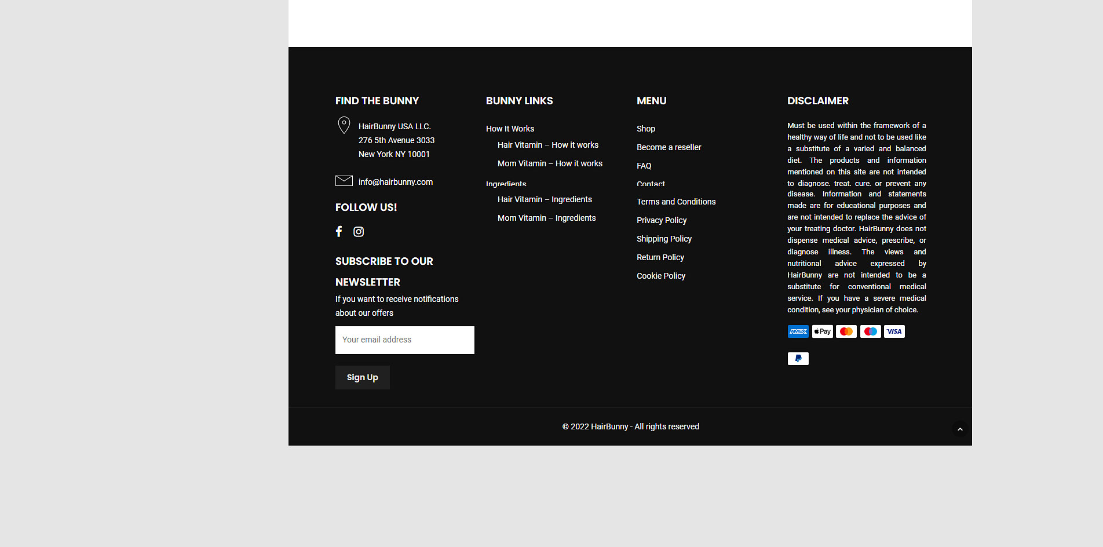Image resolution: width=1103 pixels, height=547 pixels.
Task: Click the PayPal payment icon
Action: point(798,359)
